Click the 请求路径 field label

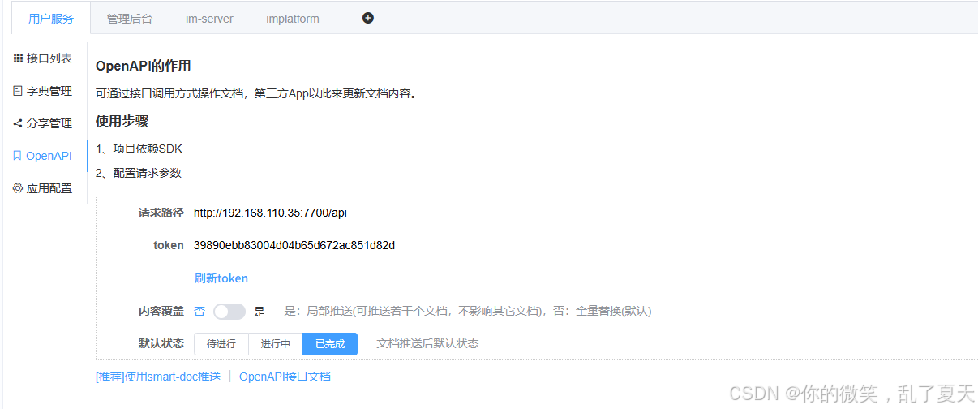click(161, 213)
